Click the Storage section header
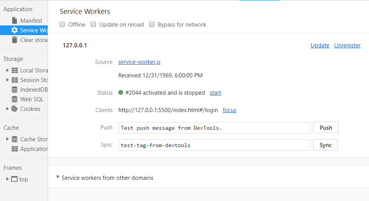Viewport: 369px width, 201px height. tap(13, 59)
